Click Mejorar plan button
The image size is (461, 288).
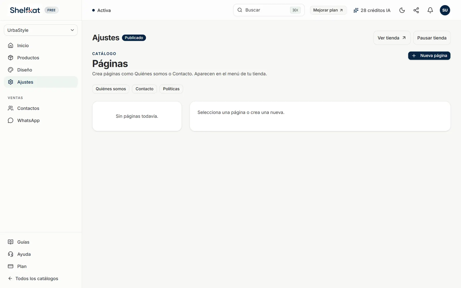pyautogui.click(x=328, y=10)
